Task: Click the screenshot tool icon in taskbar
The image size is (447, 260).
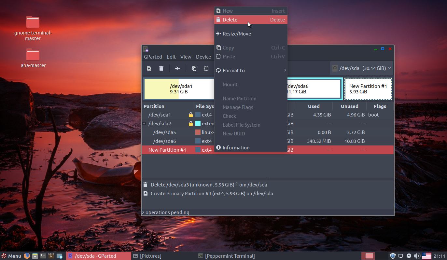Action: click(x=60, y=256)
